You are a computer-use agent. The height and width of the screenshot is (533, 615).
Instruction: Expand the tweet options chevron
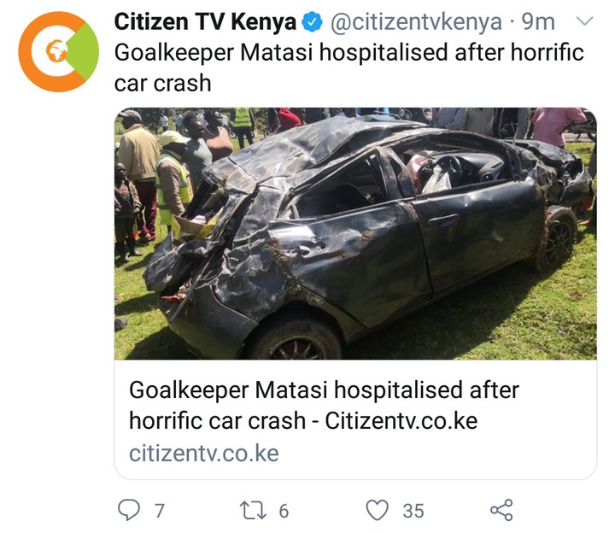[x=585, y=20]
